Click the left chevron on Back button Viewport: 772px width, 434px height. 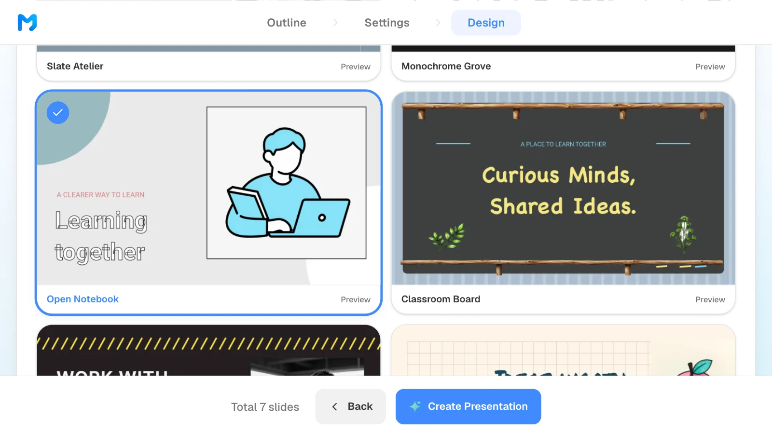coord(334,407)
